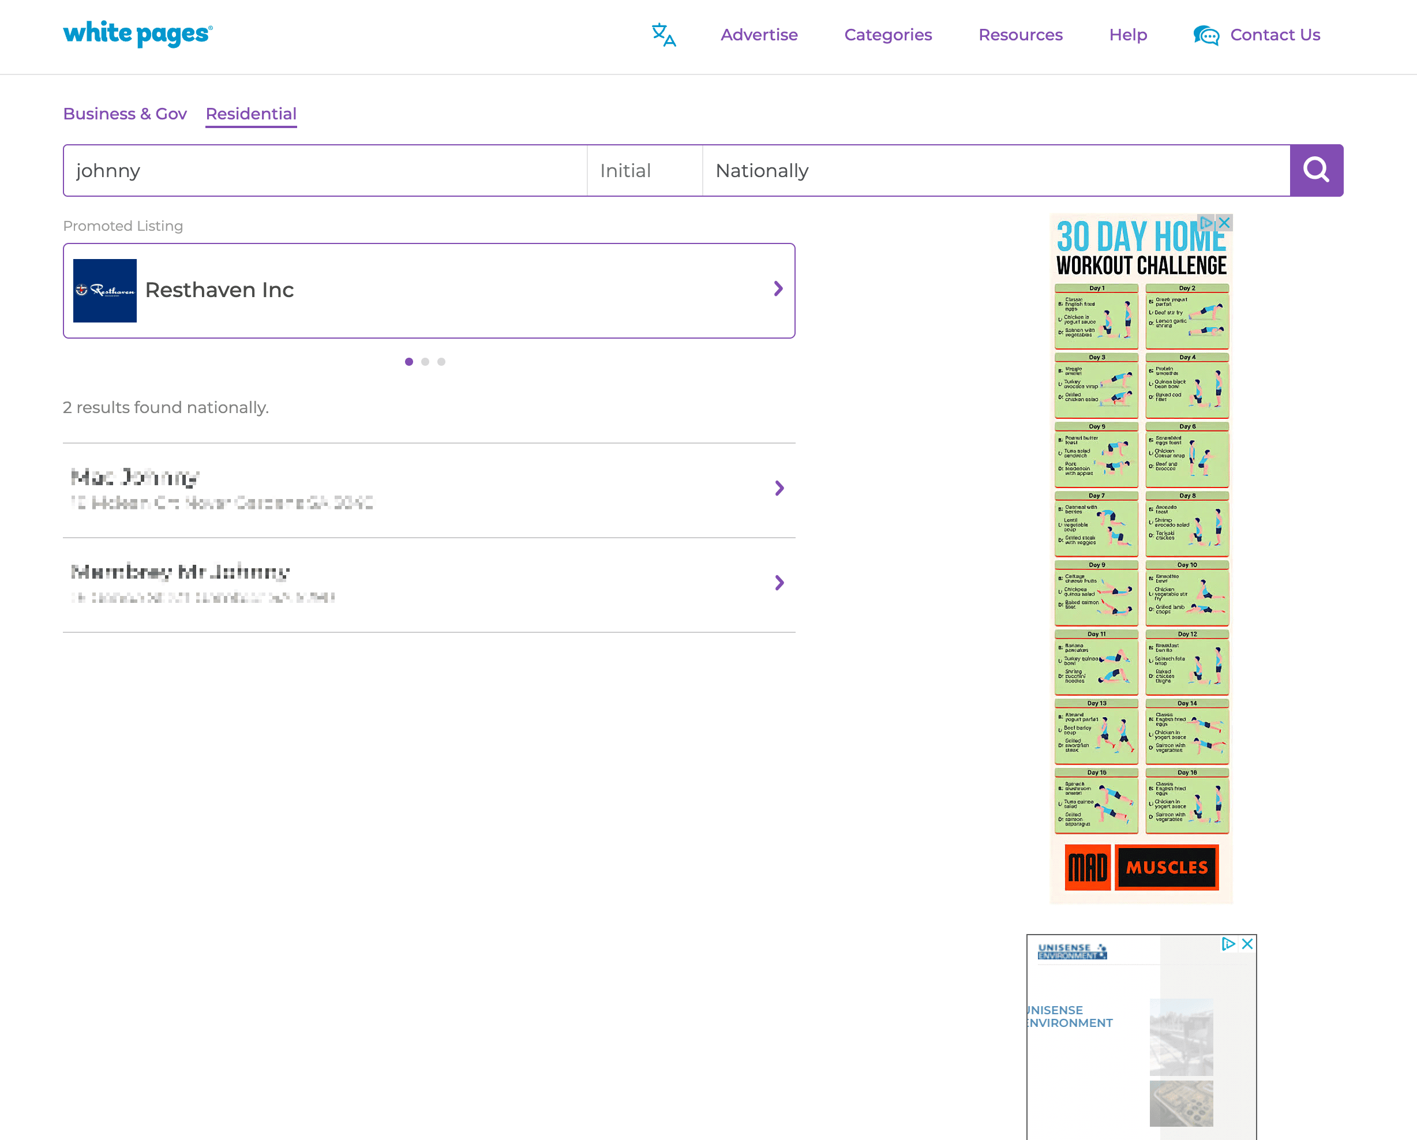Click AdChoices icon on workout ad
The height and width of the screenshot is (1140, 1417).
pos(1206,223)
